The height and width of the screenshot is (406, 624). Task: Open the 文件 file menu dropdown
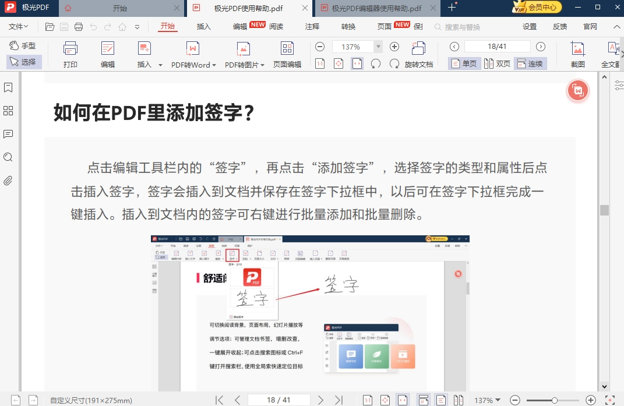[x=18, y=27]
